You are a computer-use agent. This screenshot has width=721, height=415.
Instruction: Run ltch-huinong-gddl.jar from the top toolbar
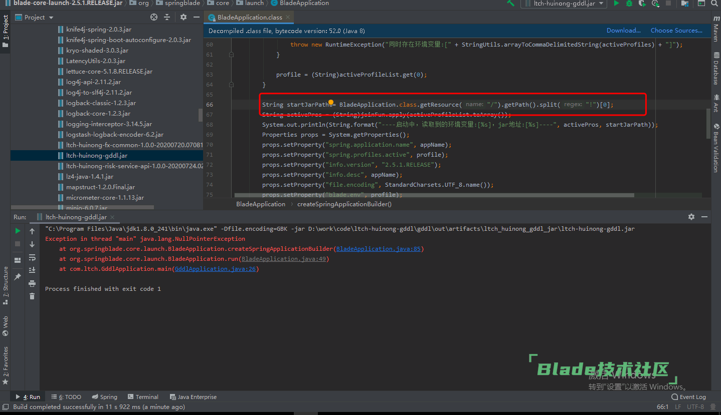tap(616, 3)
